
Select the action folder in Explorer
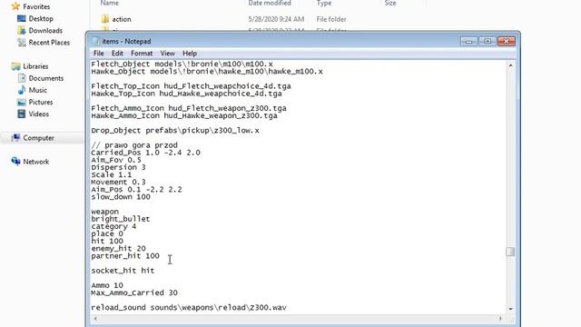122,19
